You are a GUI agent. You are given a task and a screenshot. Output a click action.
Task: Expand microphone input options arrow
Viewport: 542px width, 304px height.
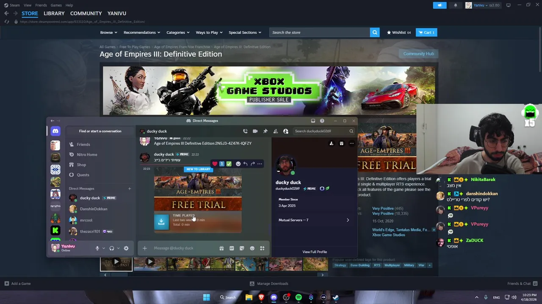click(x=103, y=248)
